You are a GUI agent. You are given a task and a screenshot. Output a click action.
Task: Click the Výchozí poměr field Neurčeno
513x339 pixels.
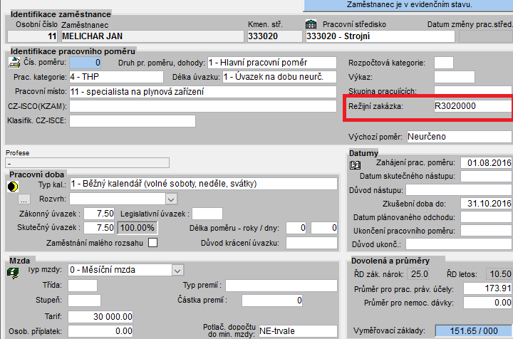460,137
